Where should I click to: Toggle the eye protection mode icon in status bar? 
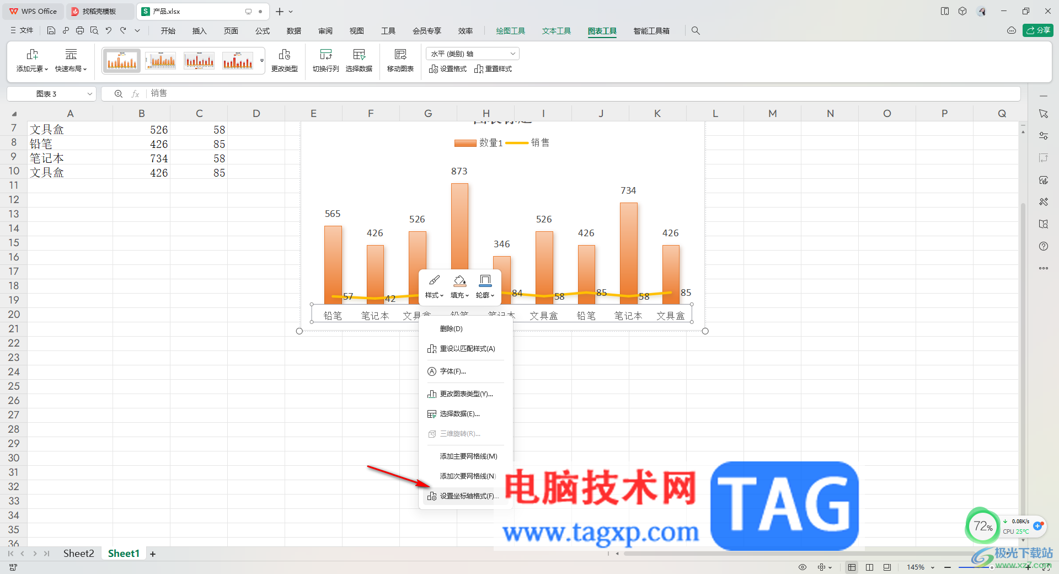(803, 567)
